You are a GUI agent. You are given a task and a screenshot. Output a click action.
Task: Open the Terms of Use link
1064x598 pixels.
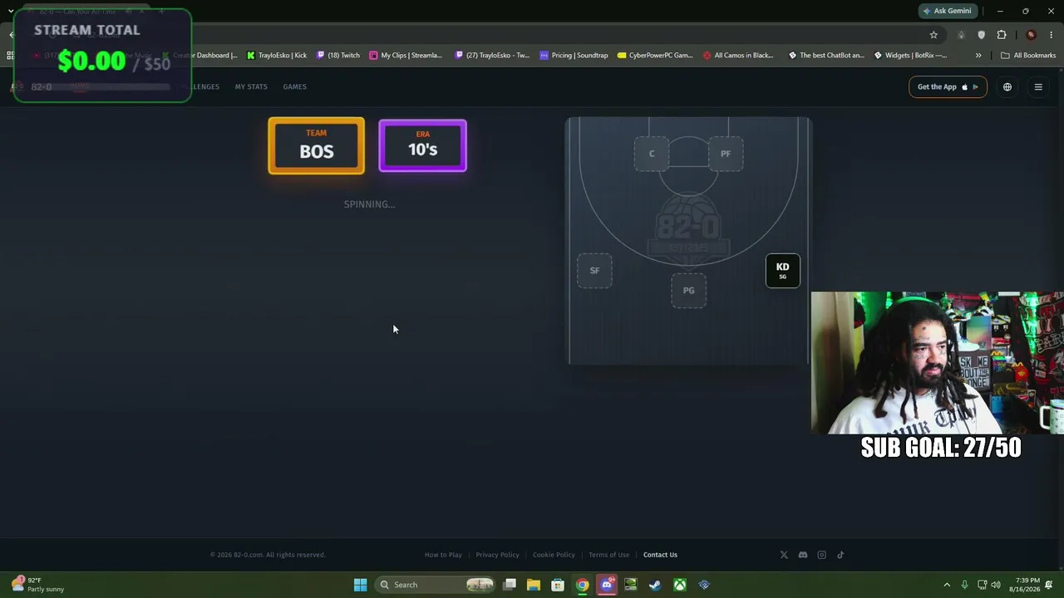tap(608, 555)
